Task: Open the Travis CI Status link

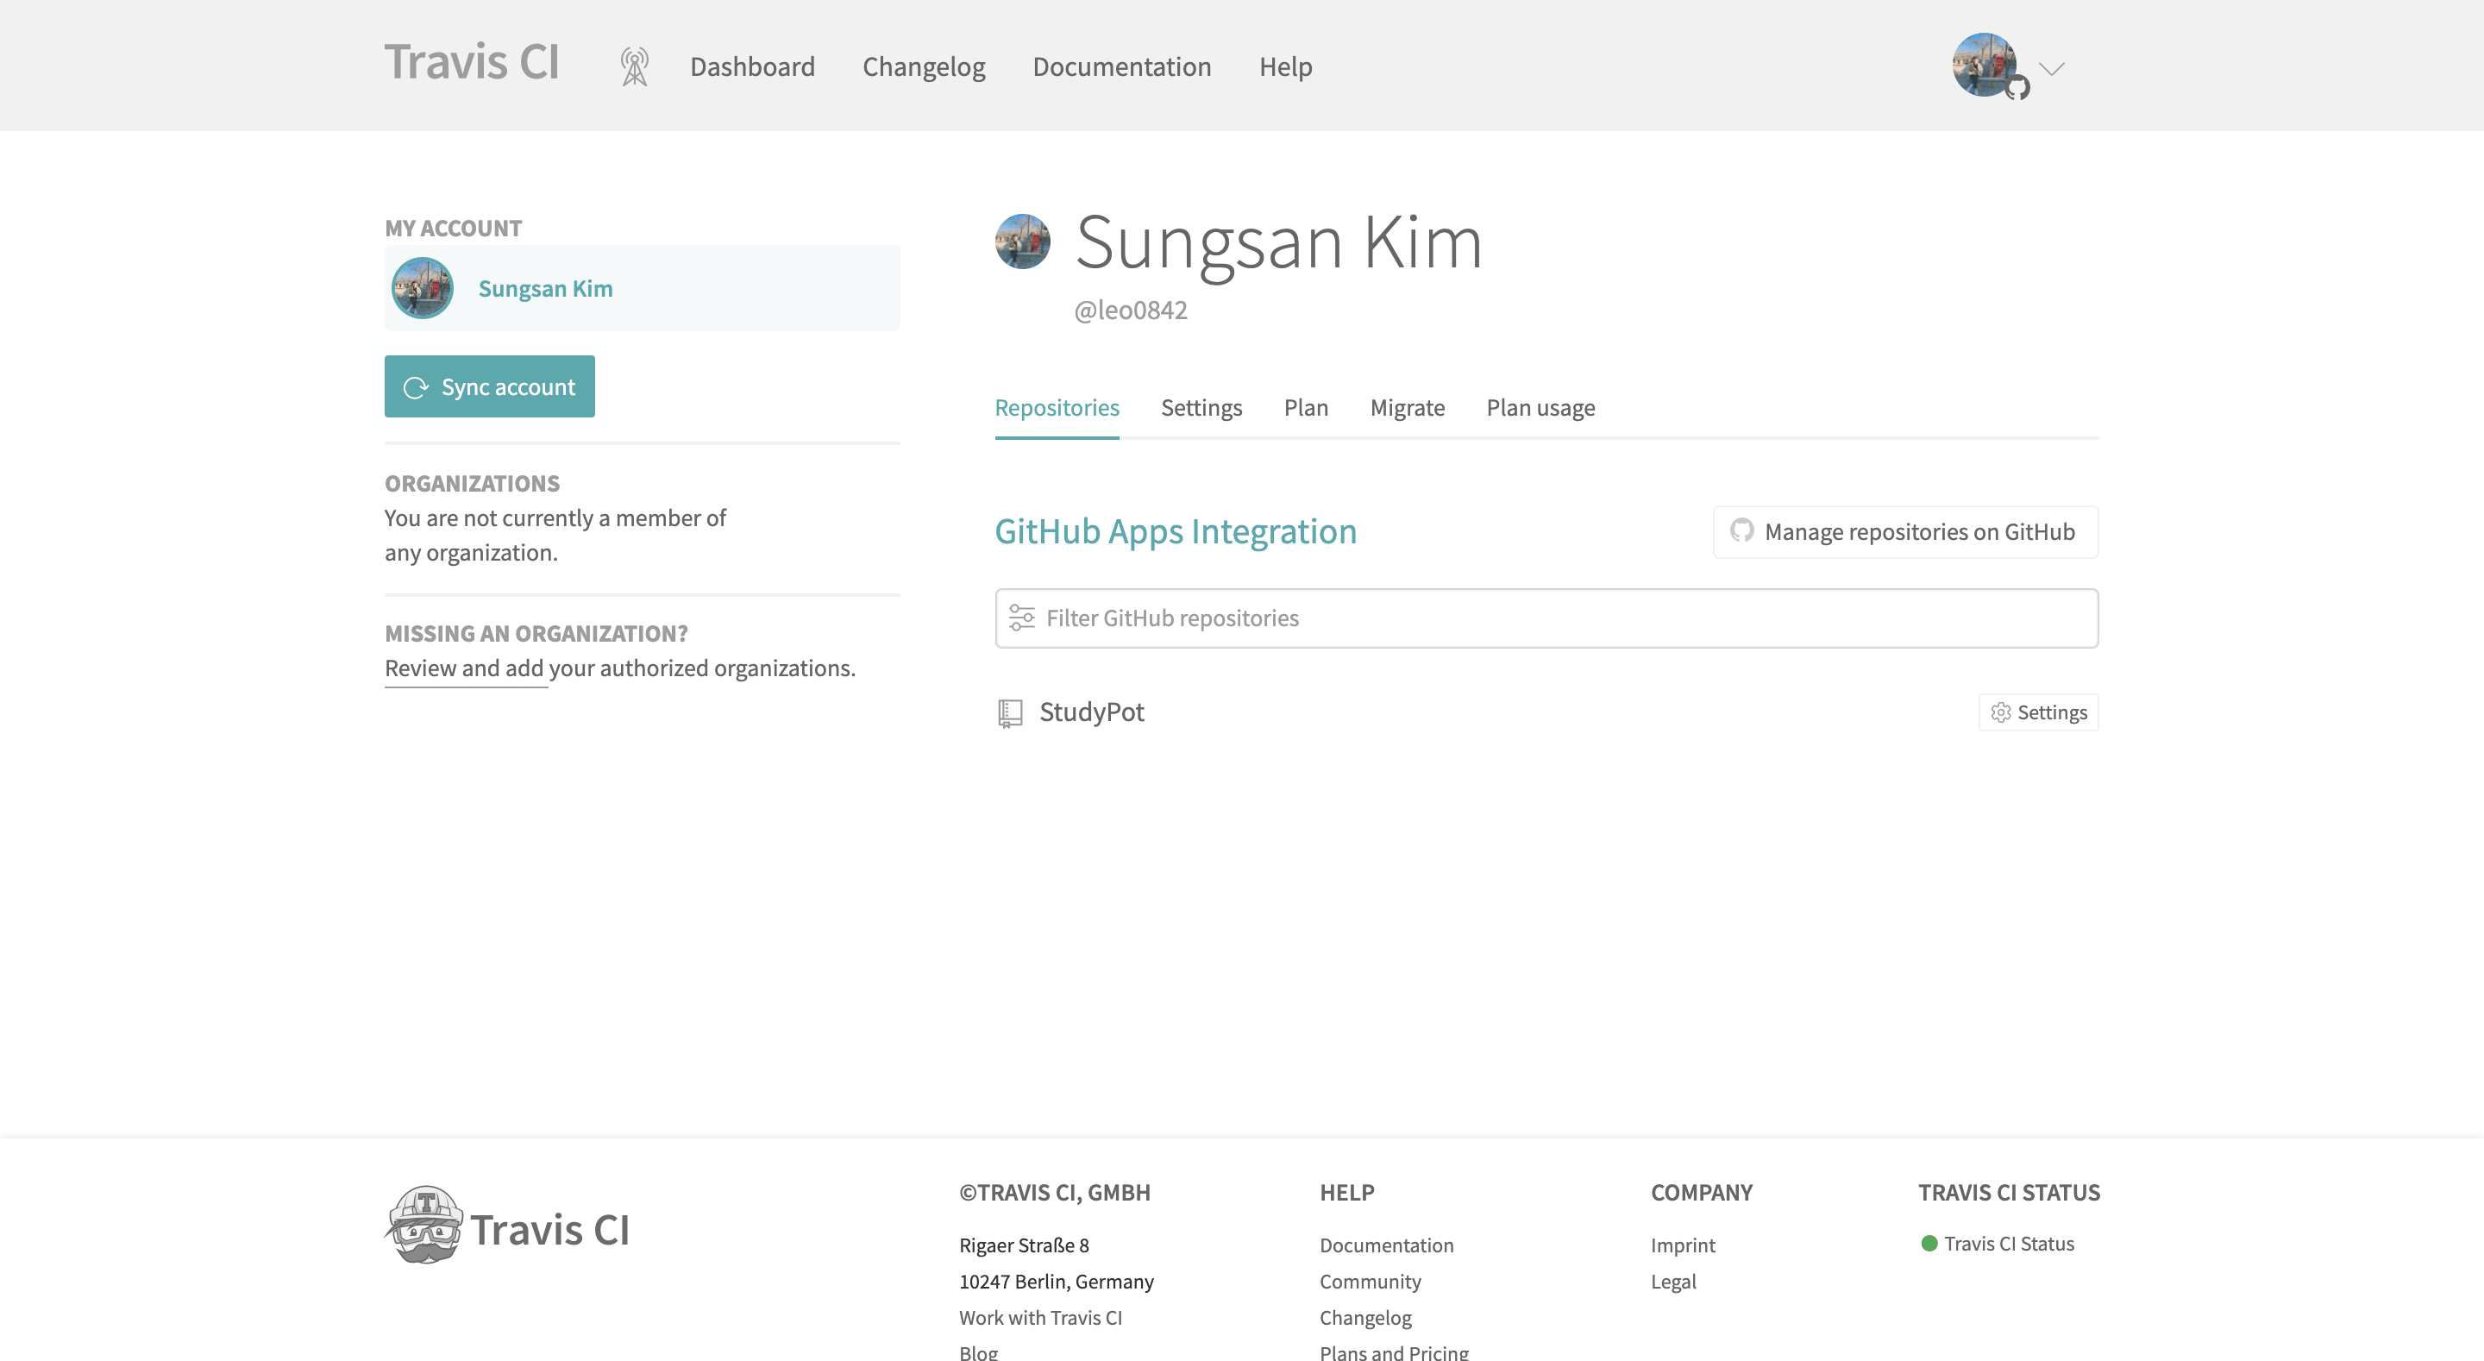Action: pos(2009,1244)
